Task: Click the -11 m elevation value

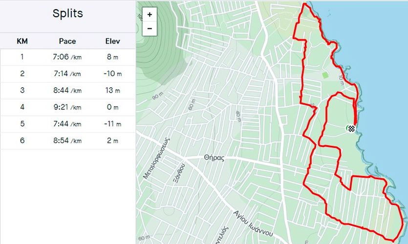Action: pyautogui.click(x=113, y=124)
